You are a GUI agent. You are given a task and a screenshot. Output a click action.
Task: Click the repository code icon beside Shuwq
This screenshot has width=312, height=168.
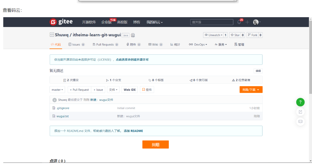[52, 35]
